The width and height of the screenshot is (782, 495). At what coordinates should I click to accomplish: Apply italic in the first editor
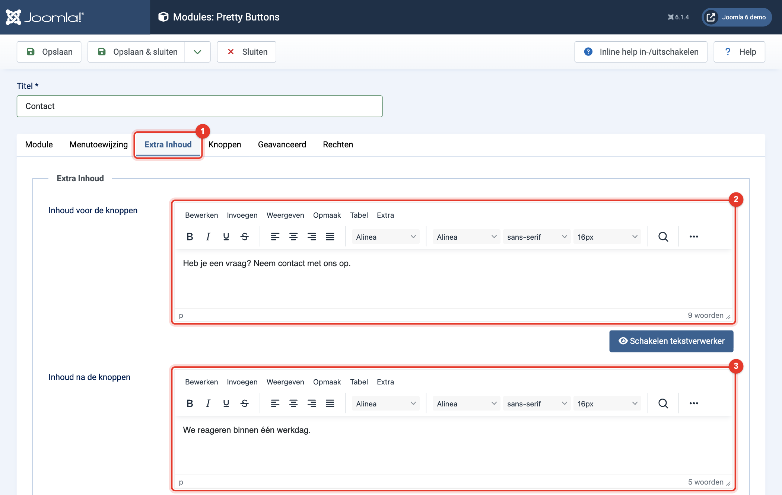(x=208, y=237)
